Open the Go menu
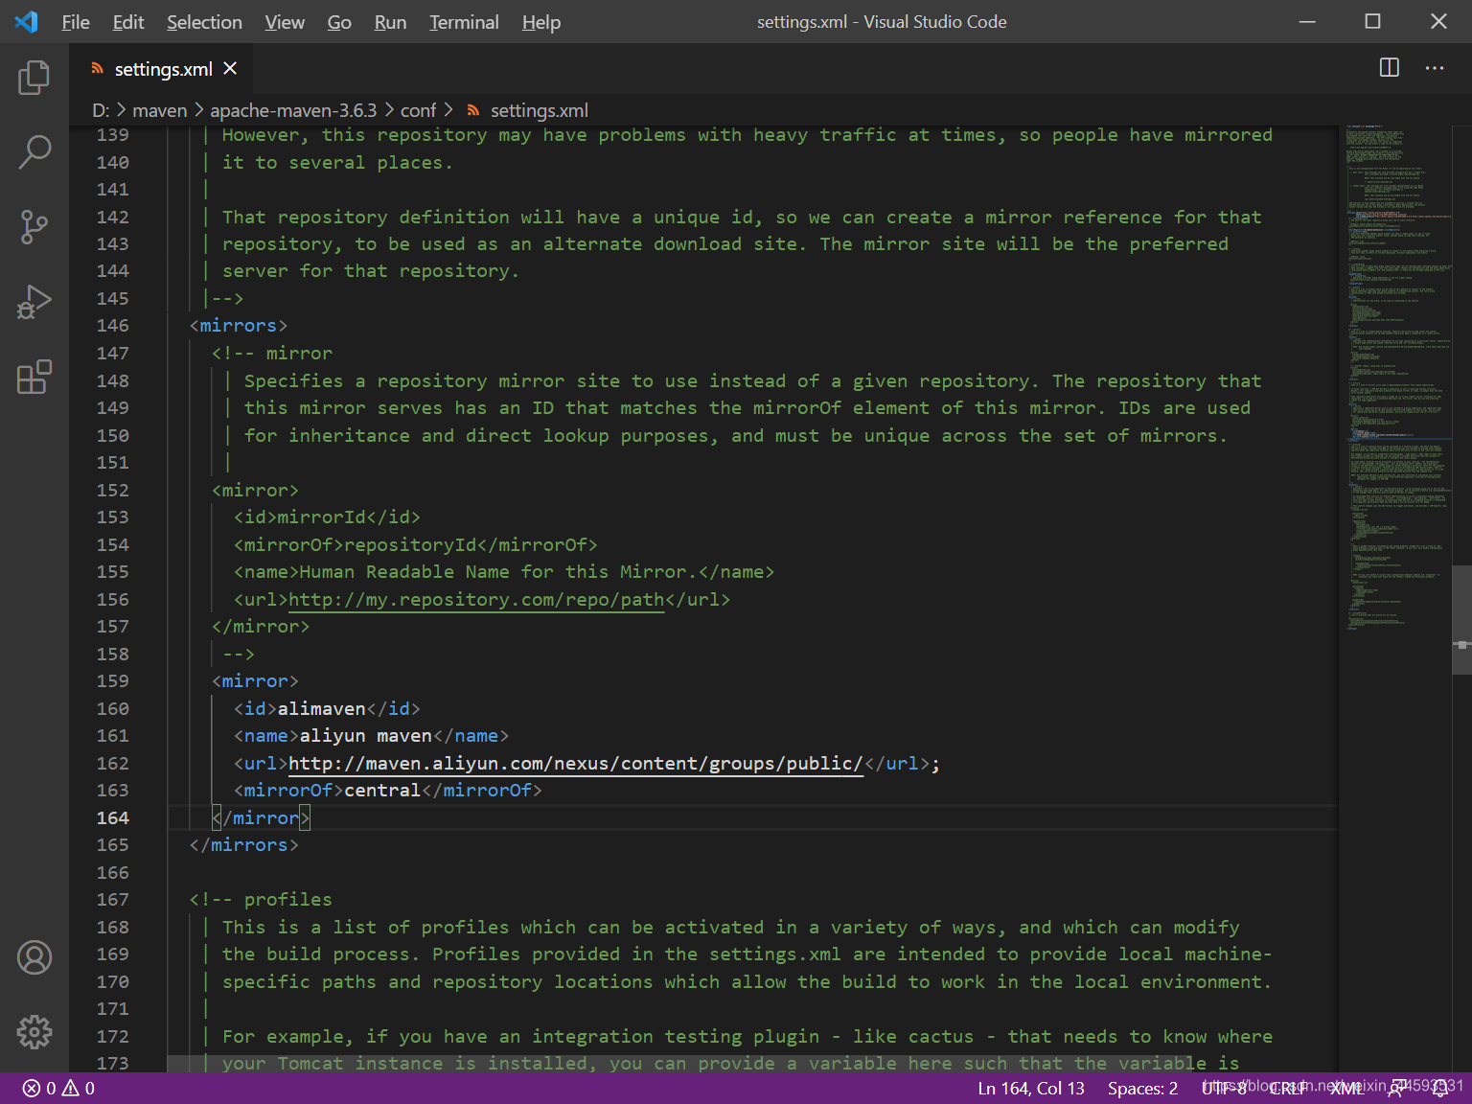 click(339, 22)
